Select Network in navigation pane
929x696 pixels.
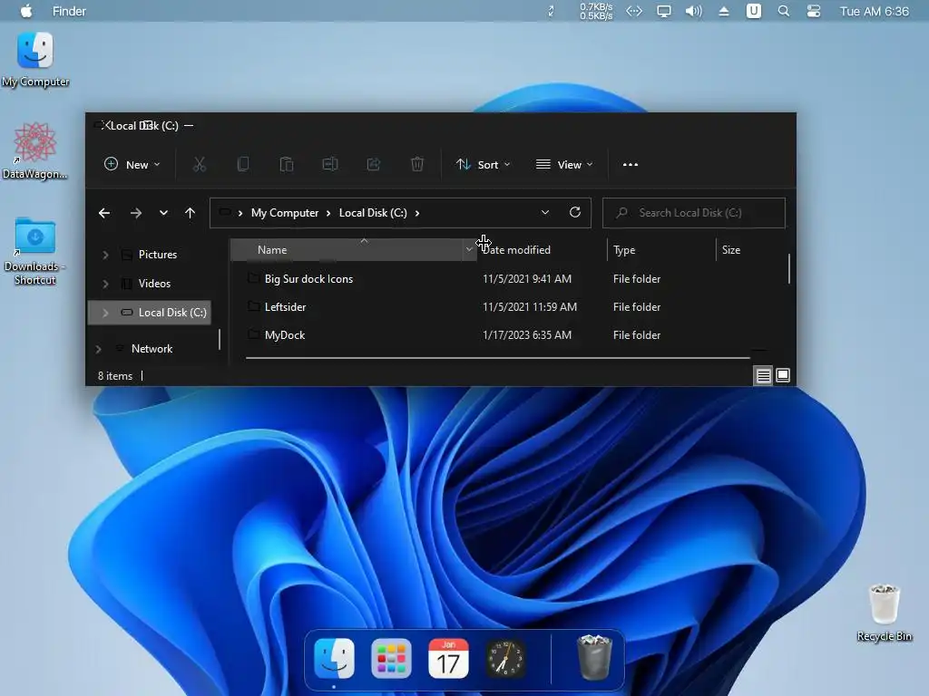(x=152, y=349)
